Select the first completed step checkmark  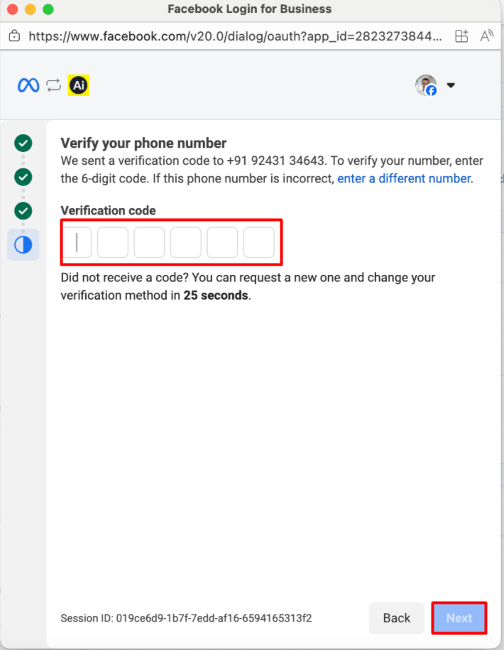pyautogui.click(x=23, y=143)
